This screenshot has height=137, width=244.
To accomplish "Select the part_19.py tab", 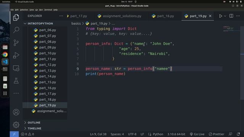I will coord(198,16).
